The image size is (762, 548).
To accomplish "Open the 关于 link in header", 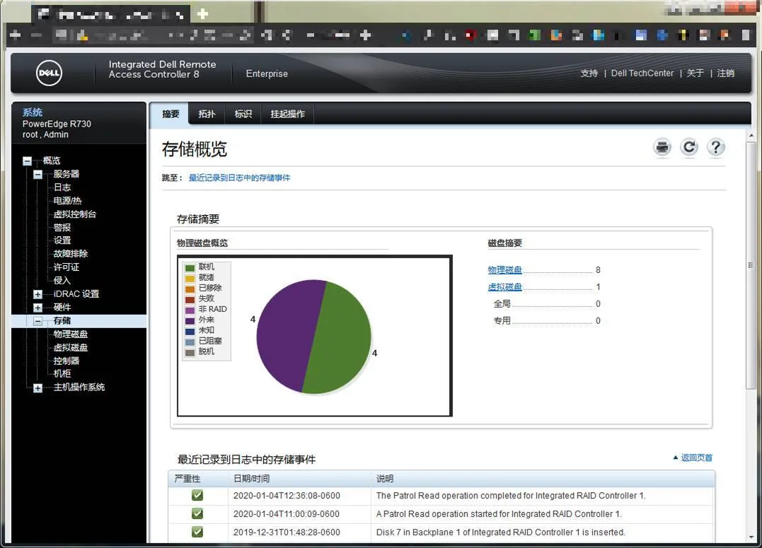I will pyautogui.click(x=695, y=74).
